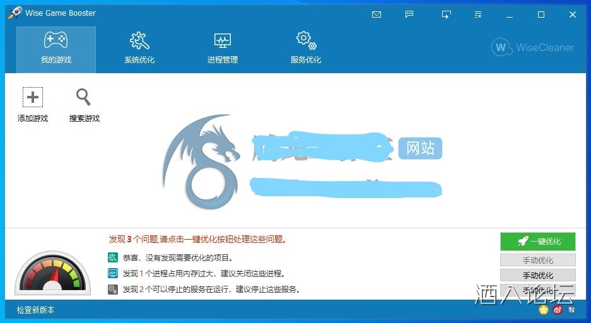The image size is (591, 323).
Task: Click 手动优化 beside the process memory line
Action: [x=538, y=275]
